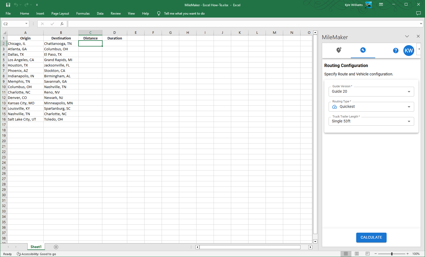Click the KW user avatar

(409, 51)
